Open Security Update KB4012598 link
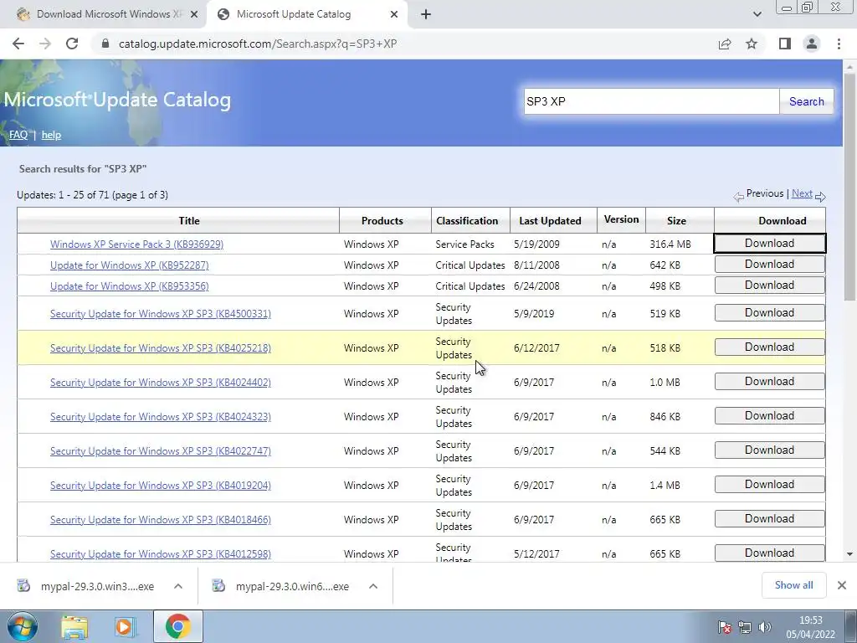857x643 pixels. click(x=161, y=554)
